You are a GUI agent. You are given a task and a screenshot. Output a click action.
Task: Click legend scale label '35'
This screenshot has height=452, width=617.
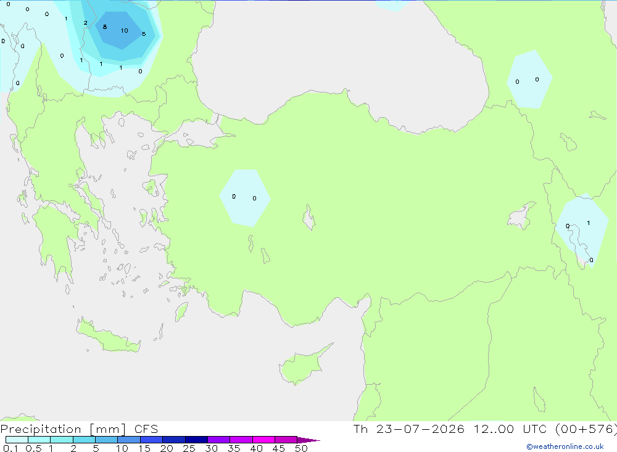[234, 448]
